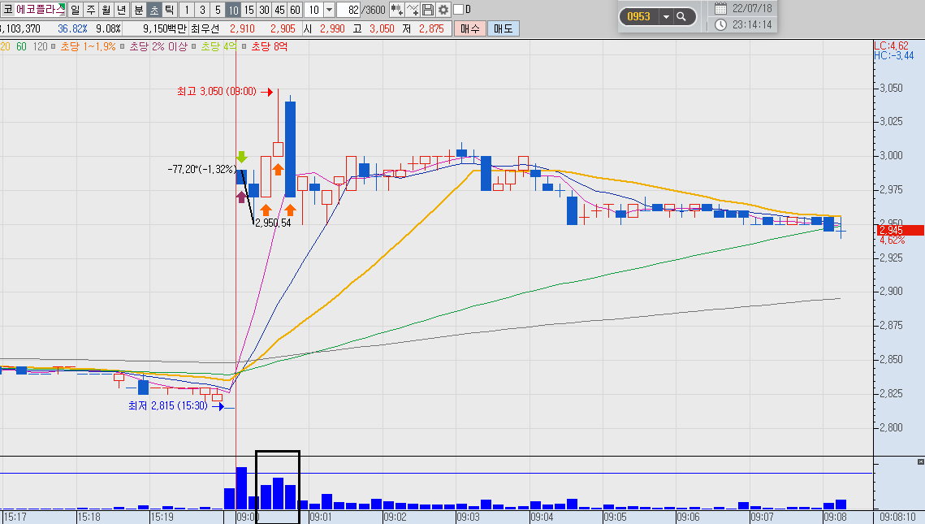The height and width of the screenshot is (524, 925).
Task: Click the 2,905 best bid price
Action: [x=283, y=28]
